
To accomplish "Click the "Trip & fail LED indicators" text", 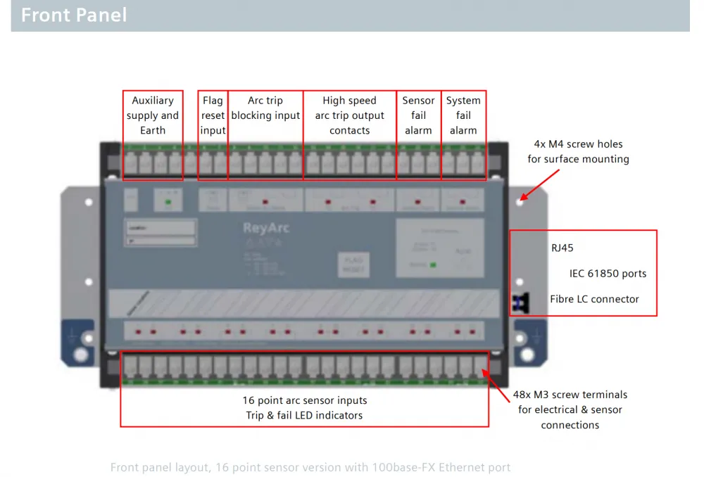I will [x=304, y=416].
